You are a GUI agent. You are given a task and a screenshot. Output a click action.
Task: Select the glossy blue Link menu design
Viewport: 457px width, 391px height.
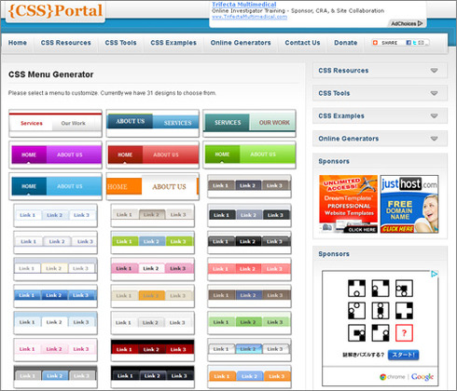(x=55, y=296)
